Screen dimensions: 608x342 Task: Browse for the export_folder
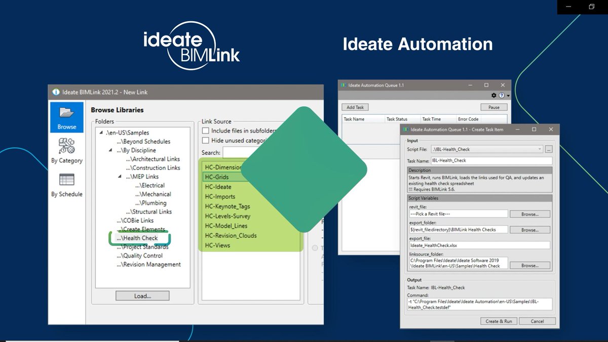(x=529, y=230)
